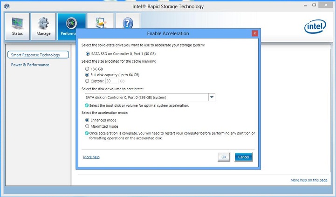Select Smart Response Technology in sidebar
The height and width of the screenshot is (197, 336).
point(38,55)
